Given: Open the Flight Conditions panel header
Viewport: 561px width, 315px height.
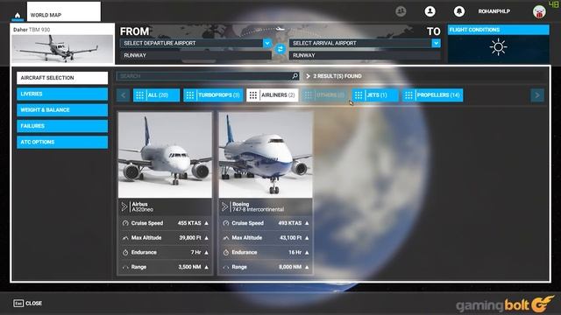Looking at the screenshot, I should coord(499,30).
